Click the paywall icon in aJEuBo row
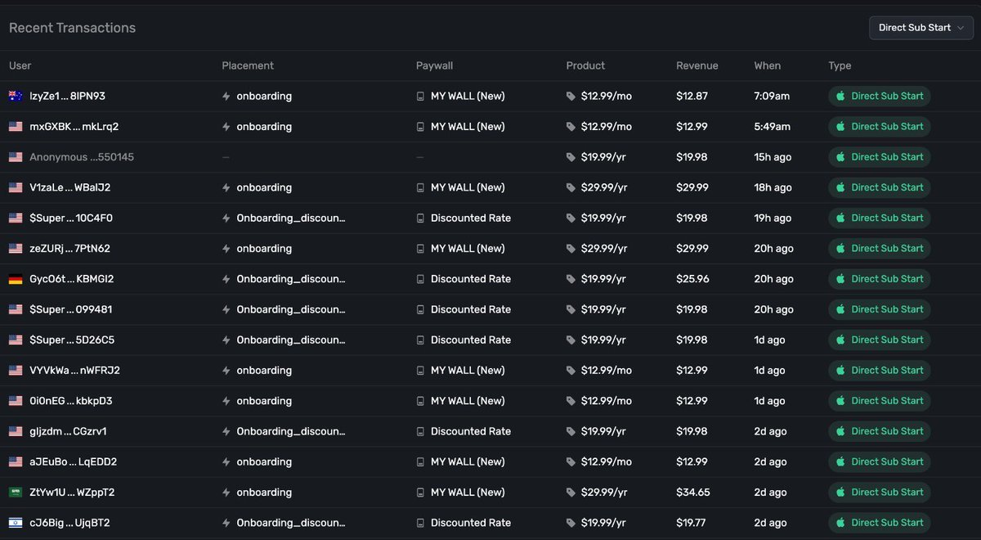Screen dimensions: 981x540 coord(420,462)
